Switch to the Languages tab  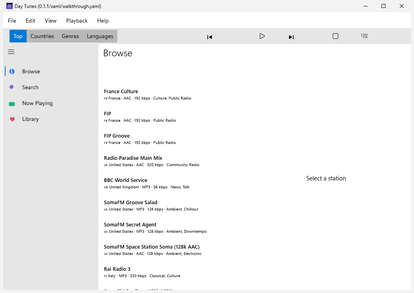[x=100, y=36]
